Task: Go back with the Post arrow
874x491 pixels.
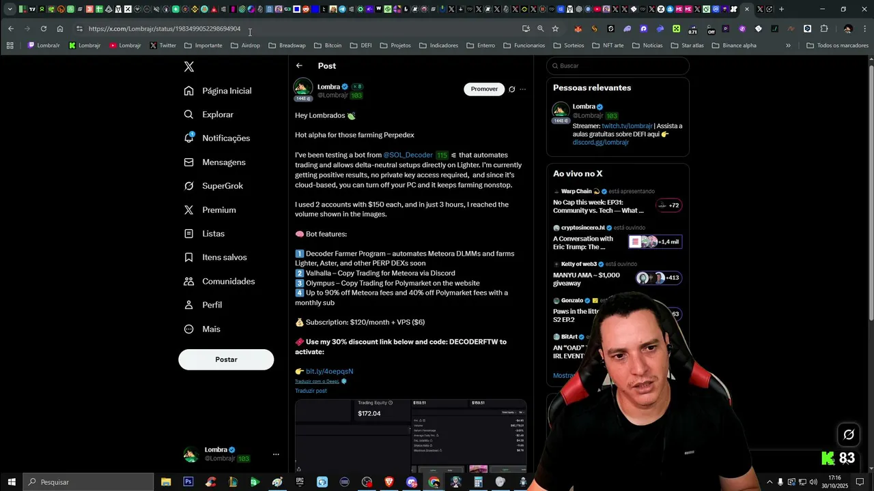Action: (299, 65)
